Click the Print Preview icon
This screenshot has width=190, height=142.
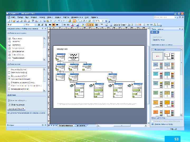pyautogui.click(x=29, y=21)
